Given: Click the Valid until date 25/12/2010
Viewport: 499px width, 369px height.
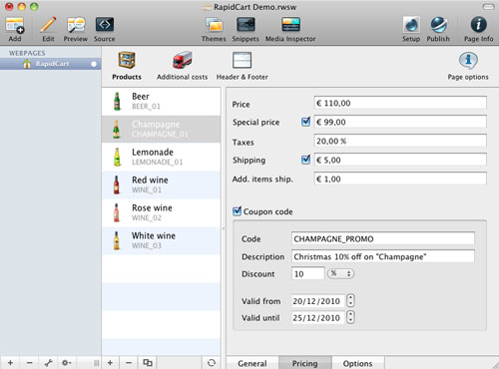Looking at the screenshot, I should point(318,317).
